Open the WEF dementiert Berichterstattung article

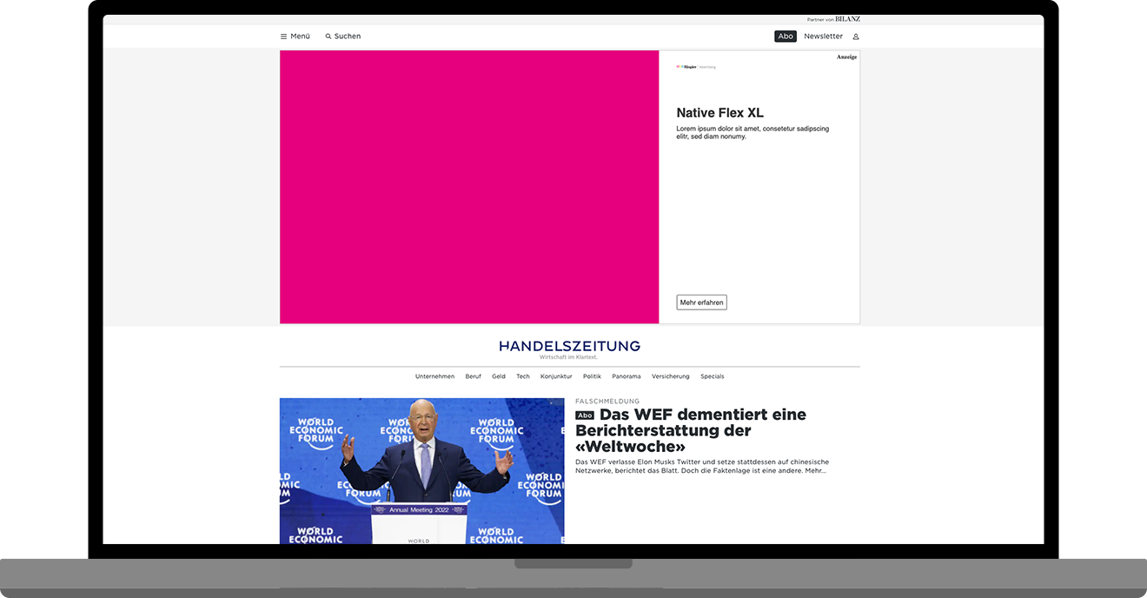[691, 429]
